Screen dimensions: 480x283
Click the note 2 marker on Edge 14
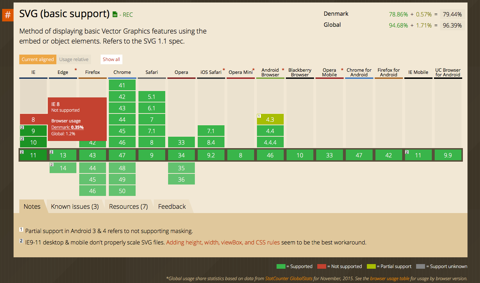point(51,165)
